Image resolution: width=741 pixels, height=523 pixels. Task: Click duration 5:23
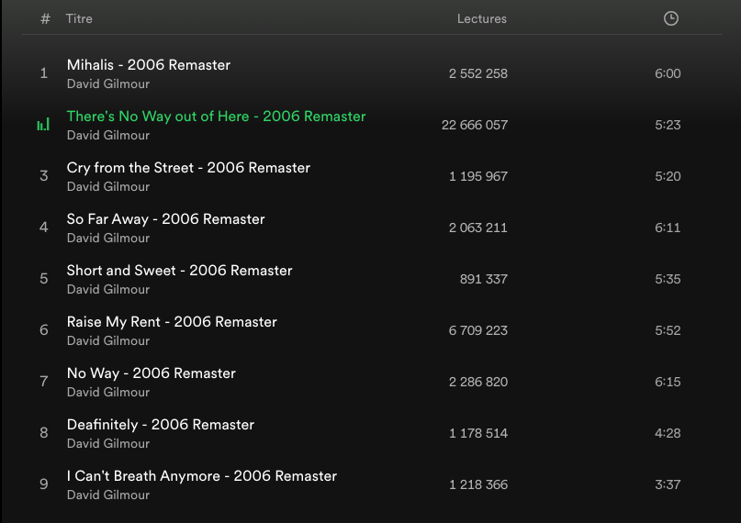point(668,125)
